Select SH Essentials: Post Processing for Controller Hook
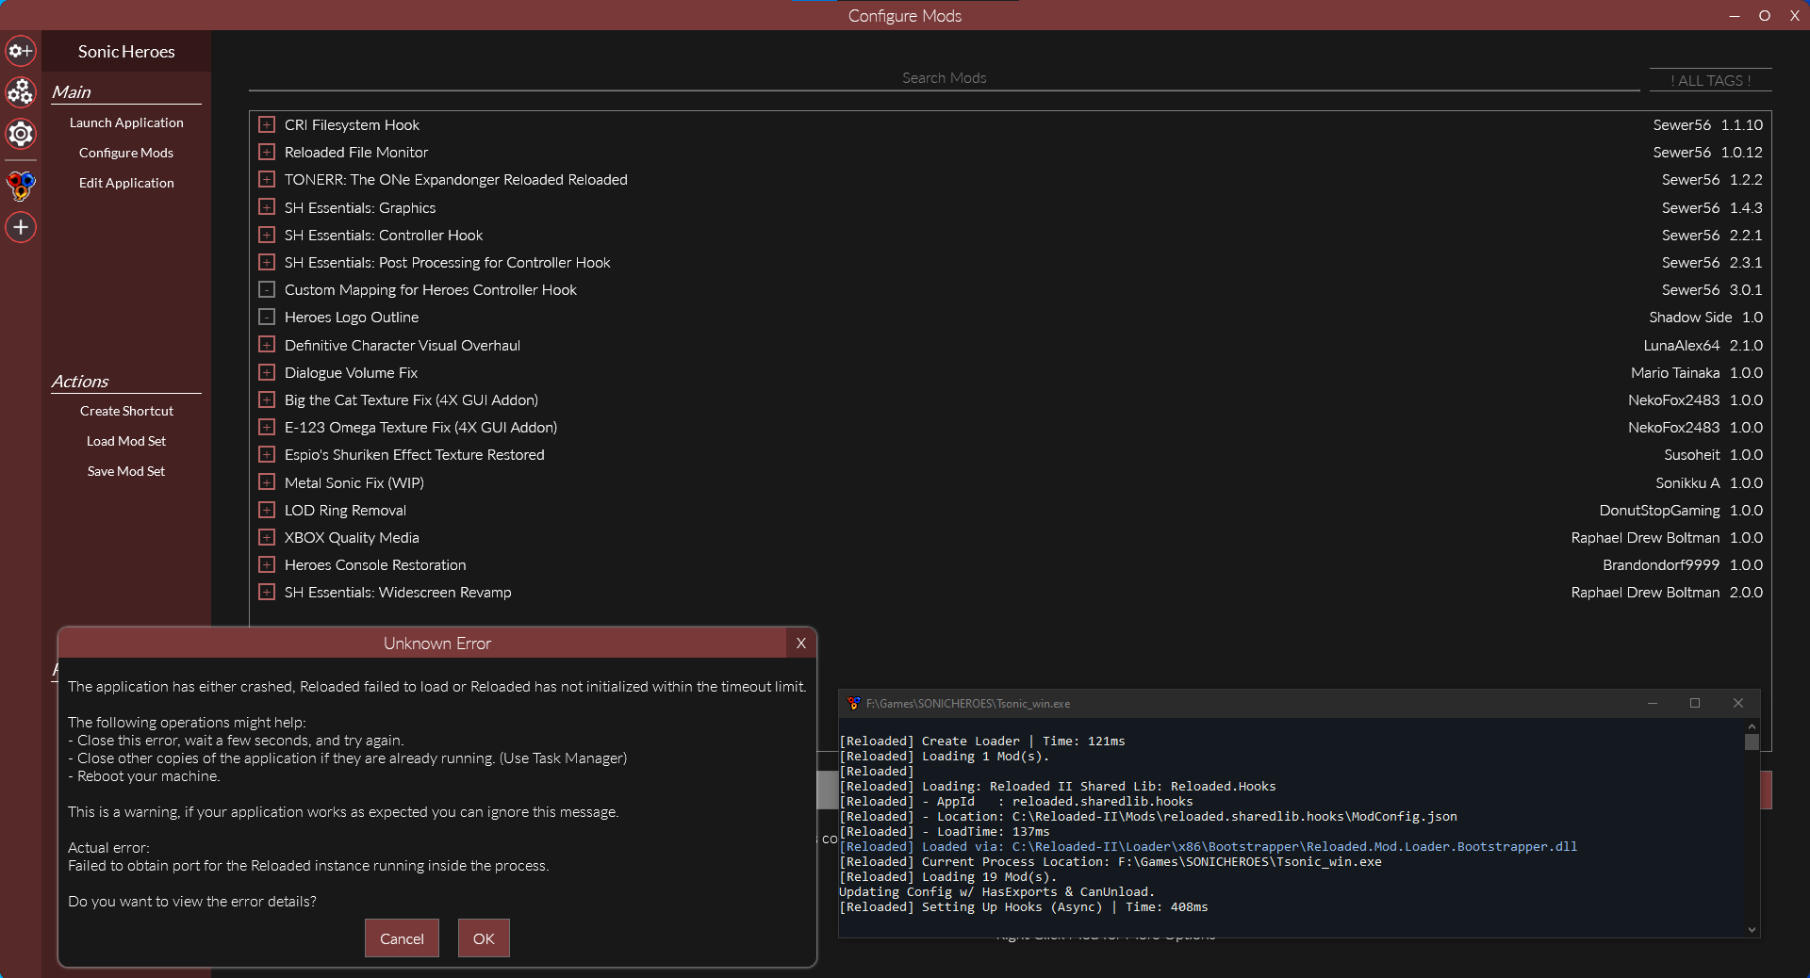The height and width of the screenshot is (978, 1810). click(1011, 262)
